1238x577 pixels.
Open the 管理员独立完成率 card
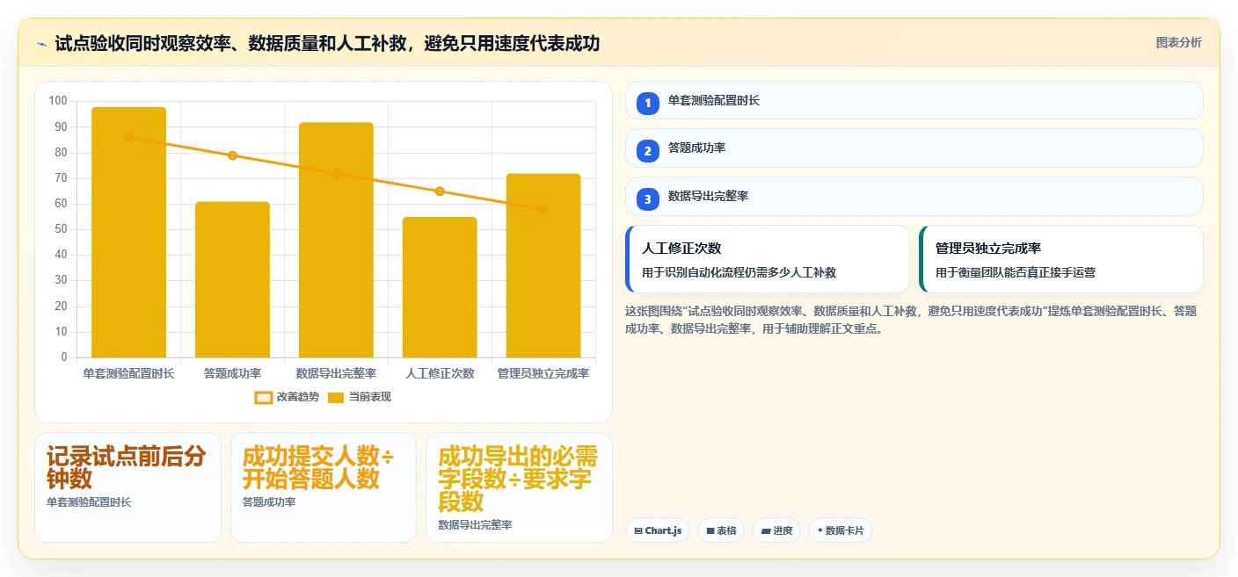[1061, 259]
